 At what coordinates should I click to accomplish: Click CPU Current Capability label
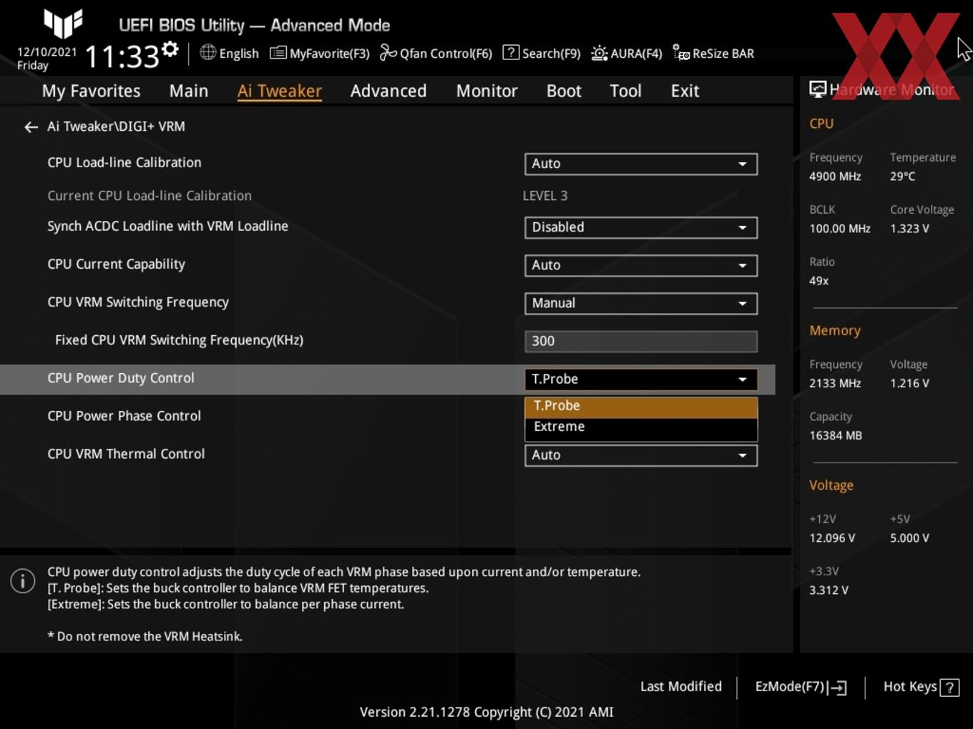(x=116, y=264)
